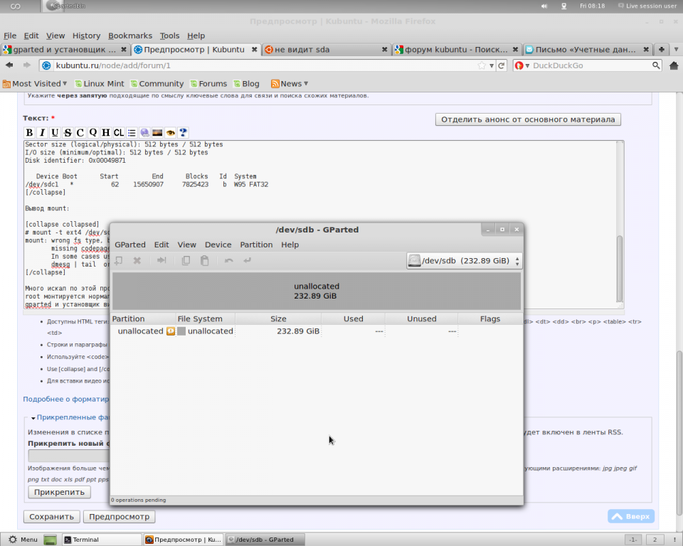Open Partition menu in GParted
The width and height of the screenshot is (683, 546).
click(256, 245)
